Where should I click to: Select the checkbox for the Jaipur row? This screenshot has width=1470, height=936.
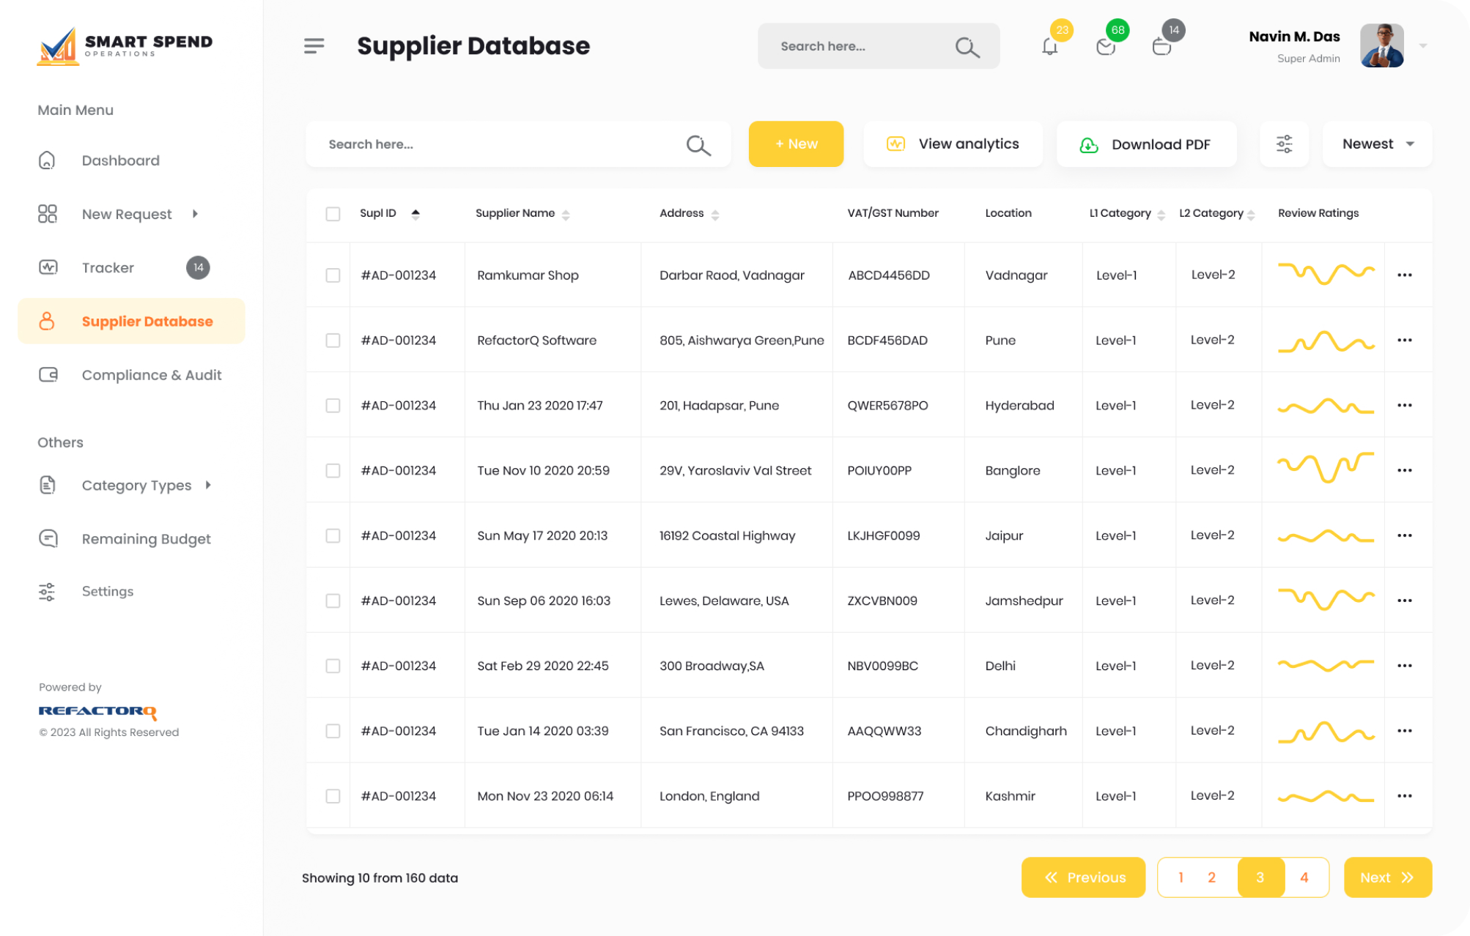coord(333,536)
